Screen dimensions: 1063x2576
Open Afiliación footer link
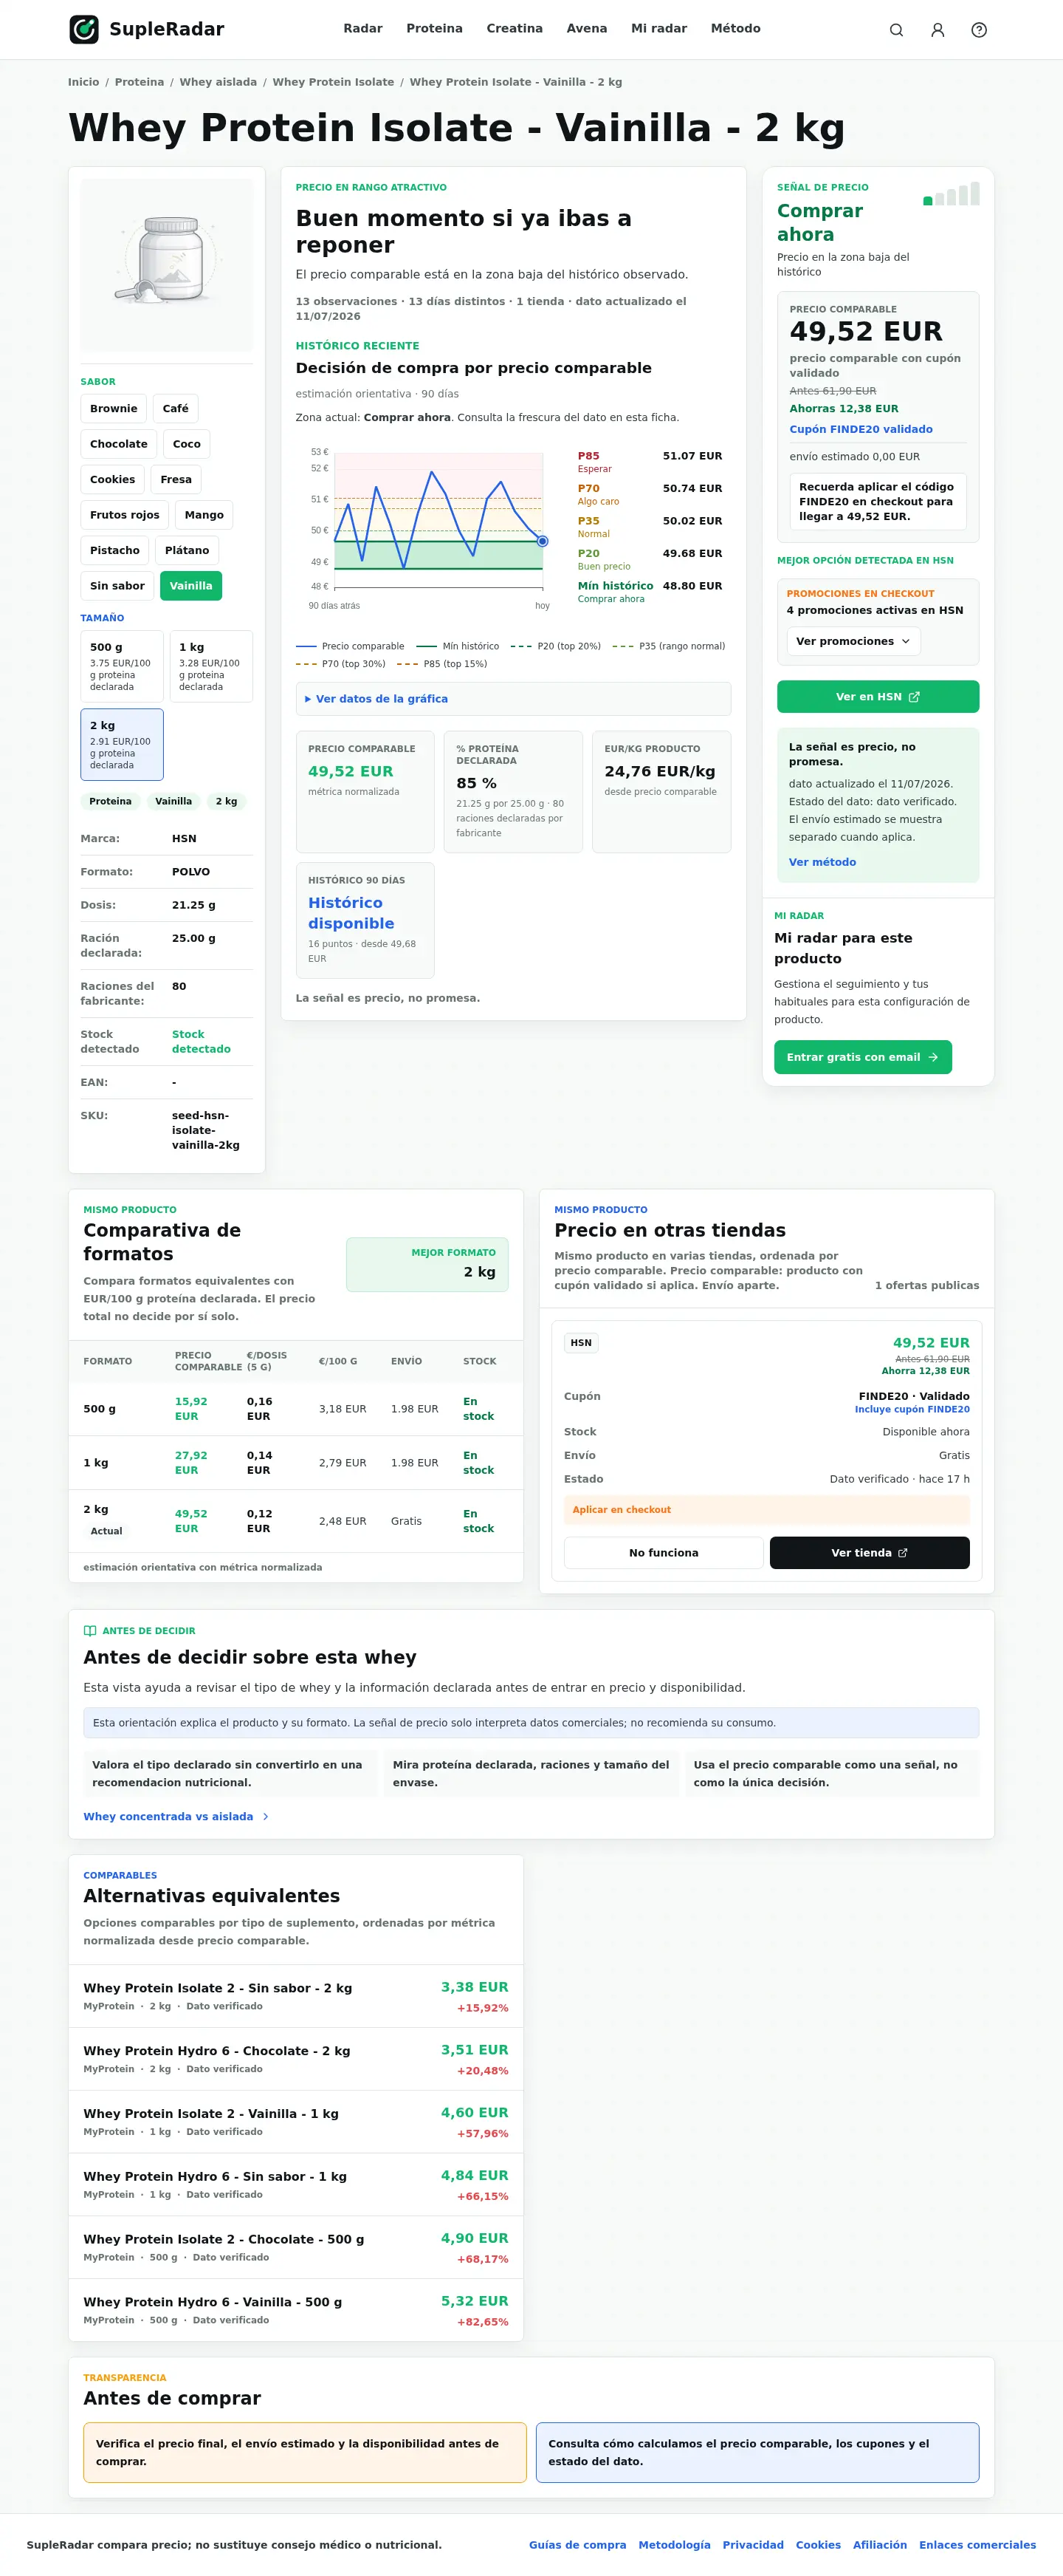tap(880, 2545)
